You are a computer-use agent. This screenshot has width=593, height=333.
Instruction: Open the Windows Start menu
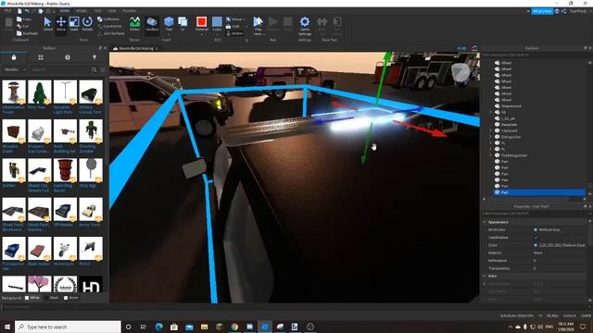7,327
